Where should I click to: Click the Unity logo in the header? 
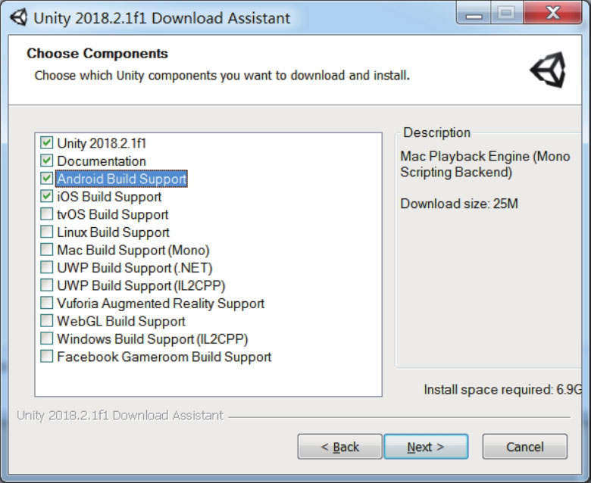point(549,70)
